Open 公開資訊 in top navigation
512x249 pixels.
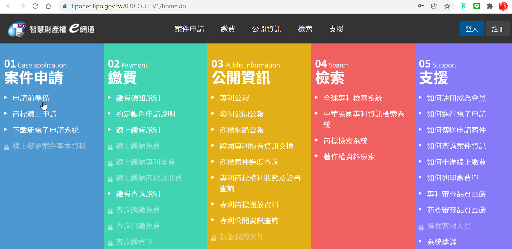(x=266, y=29)
